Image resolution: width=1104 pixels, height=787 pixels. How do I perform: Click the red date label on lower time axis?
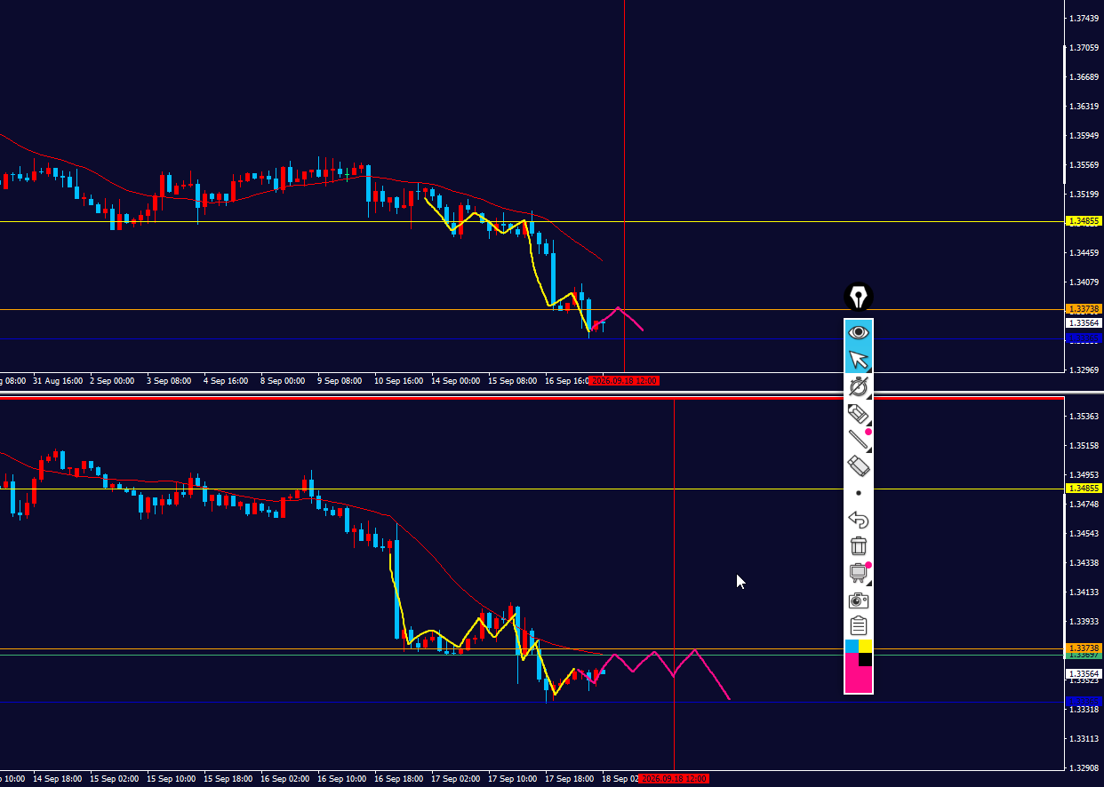[673, 779]
